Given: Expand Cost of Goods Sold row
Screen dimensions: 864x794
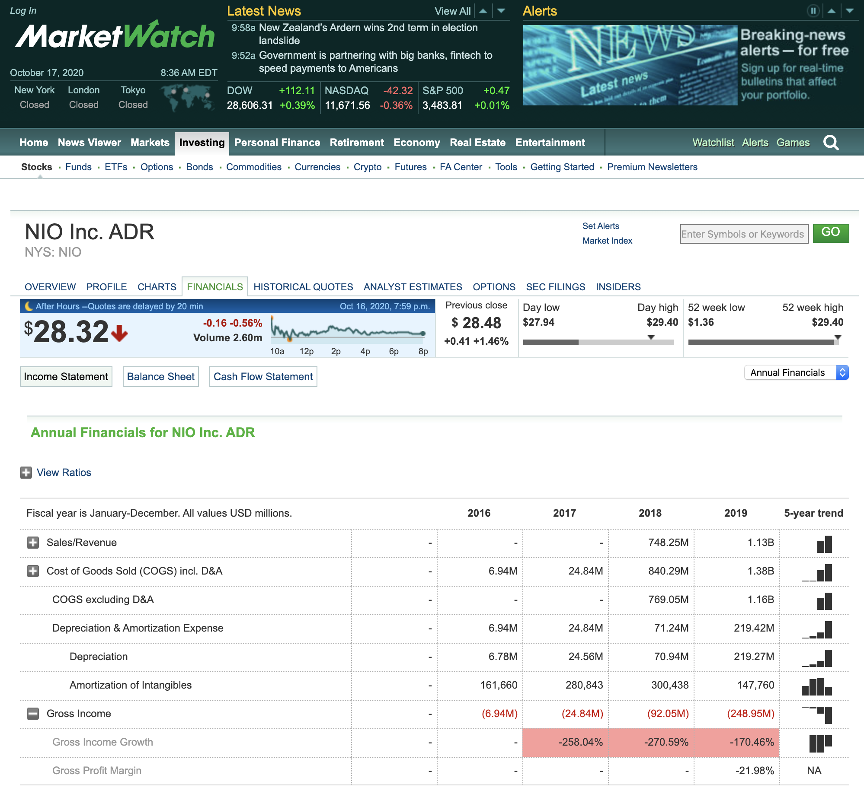Looking at the screenshot, I should point(33,571).
